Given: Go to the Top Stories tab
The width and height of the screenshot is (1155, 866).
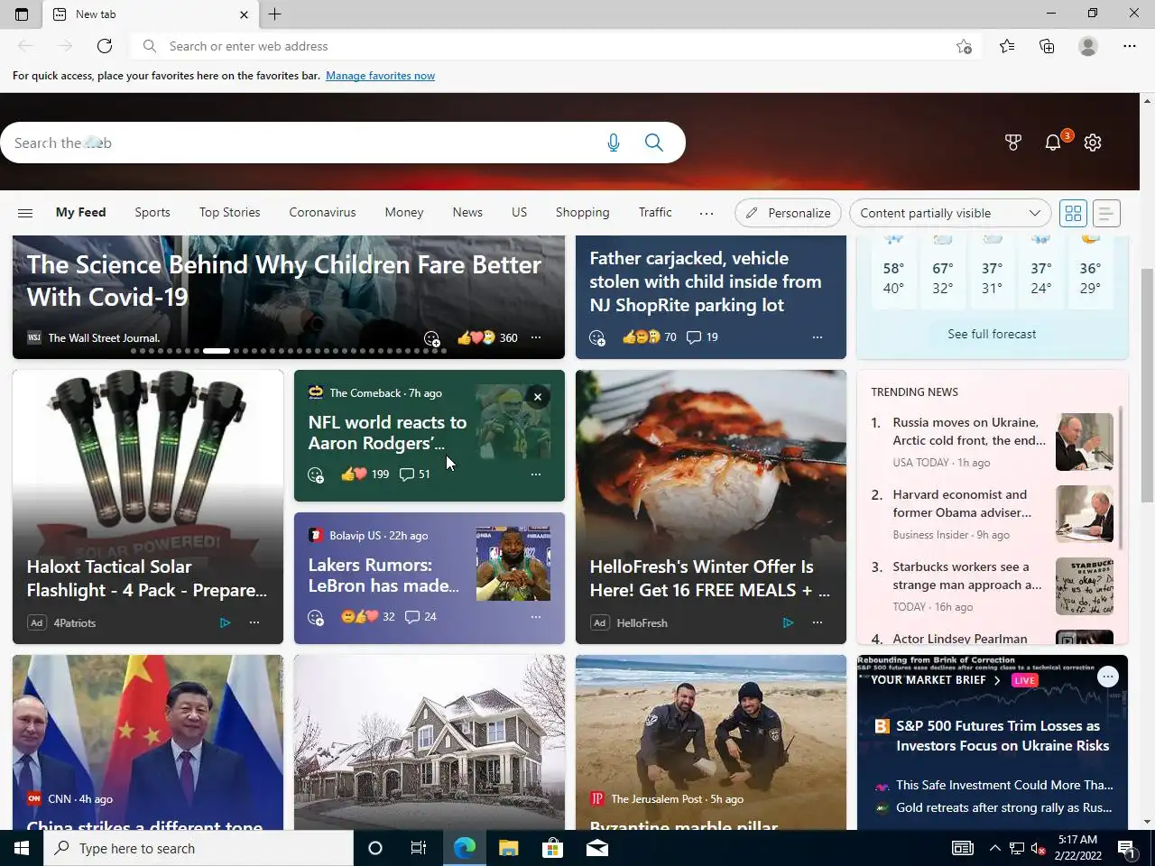Looking at the screenshot, I should tap(230, 213).
